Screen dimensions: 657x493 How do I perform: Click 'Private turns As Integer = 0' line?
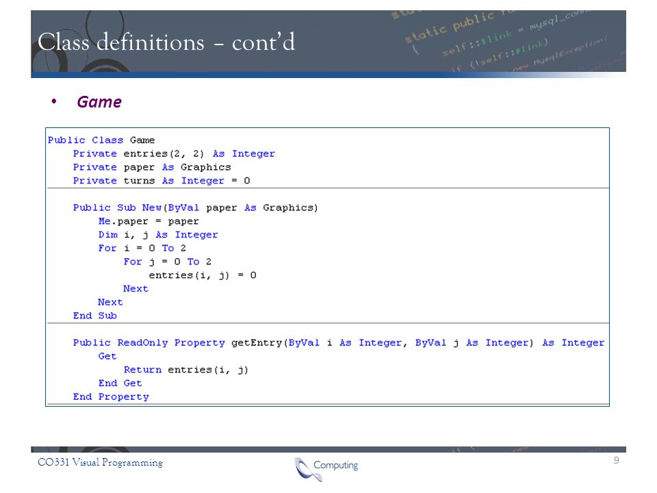tap(162, 181)
